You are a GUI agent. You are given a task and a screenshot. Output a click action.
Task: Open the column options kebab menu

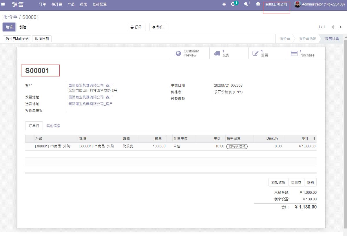(315, 139)
